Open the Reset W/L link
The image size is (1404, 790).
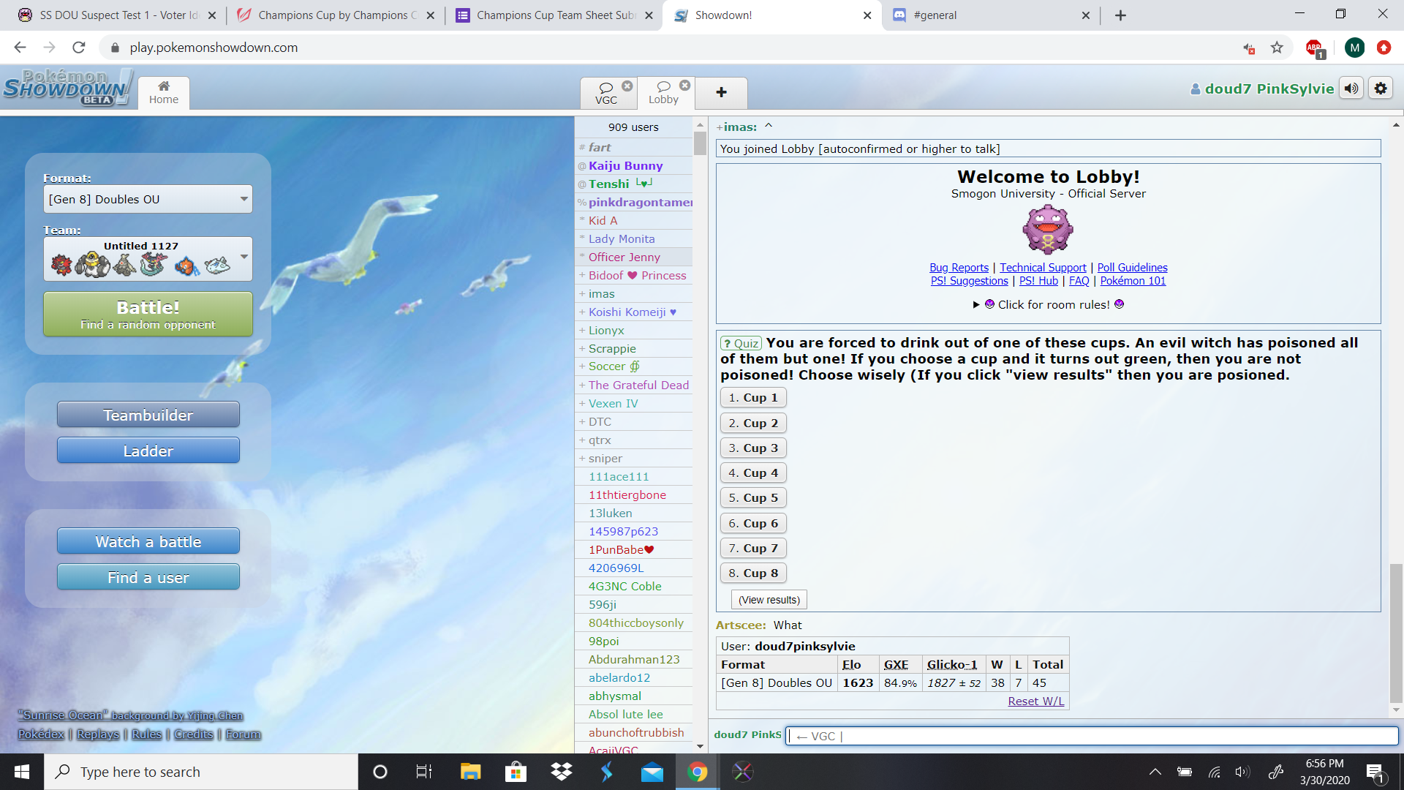point(1035,701)
